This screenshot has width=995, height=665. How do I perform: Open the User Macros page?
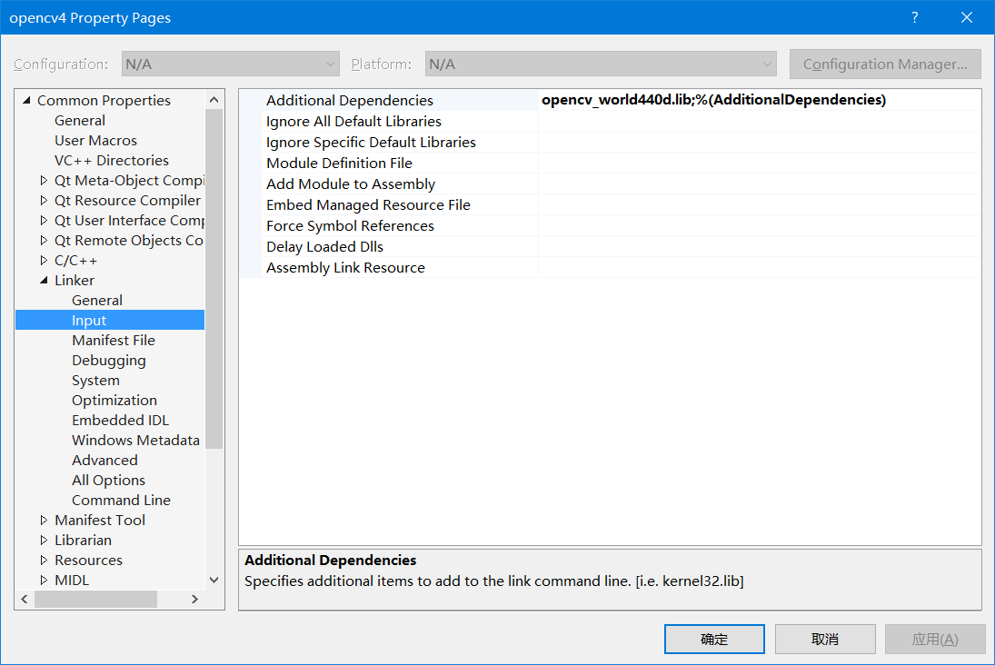pos(95,140)
